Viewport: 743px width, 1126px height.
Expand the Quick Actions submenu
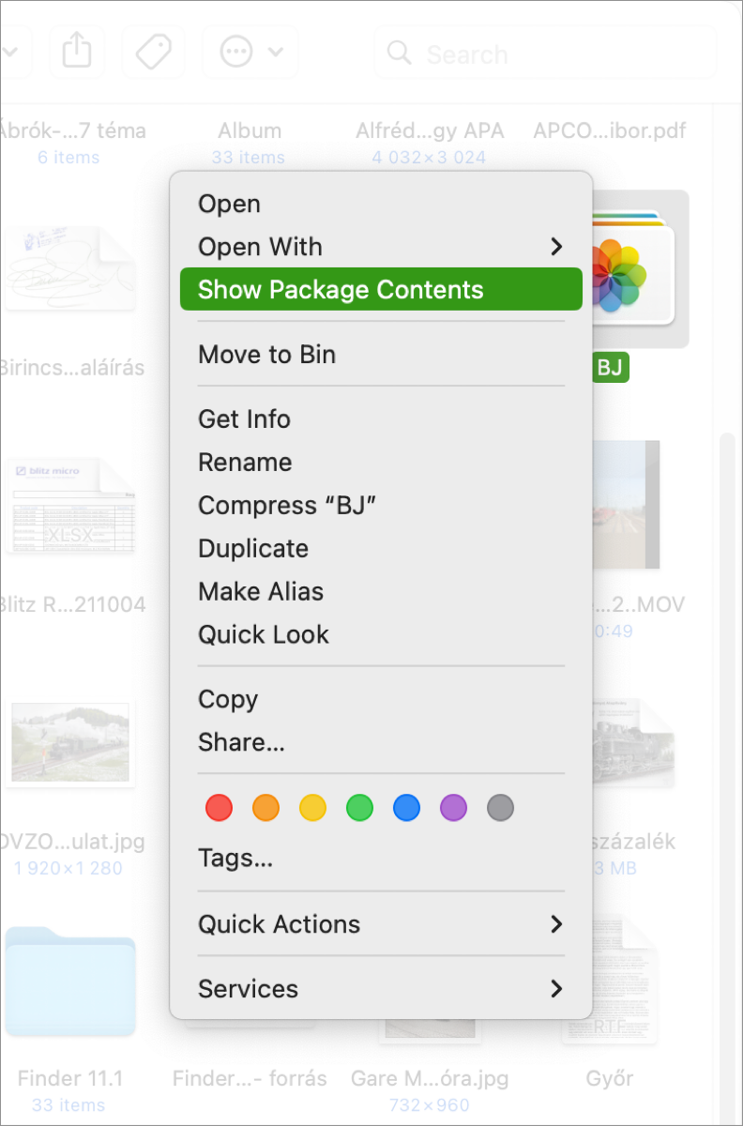click(x=381, y=924)
